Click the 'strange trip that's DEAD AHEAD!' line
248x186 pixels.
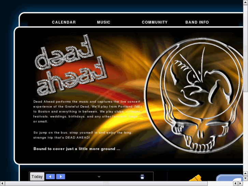[61, 138]
